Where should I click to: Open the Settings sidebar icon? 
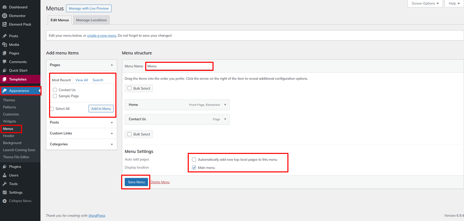5,192
